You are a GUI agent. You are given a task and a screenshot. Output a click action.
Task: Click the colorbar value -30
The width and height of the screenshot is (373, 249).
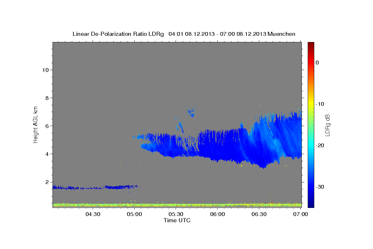[x=320, y=187]
